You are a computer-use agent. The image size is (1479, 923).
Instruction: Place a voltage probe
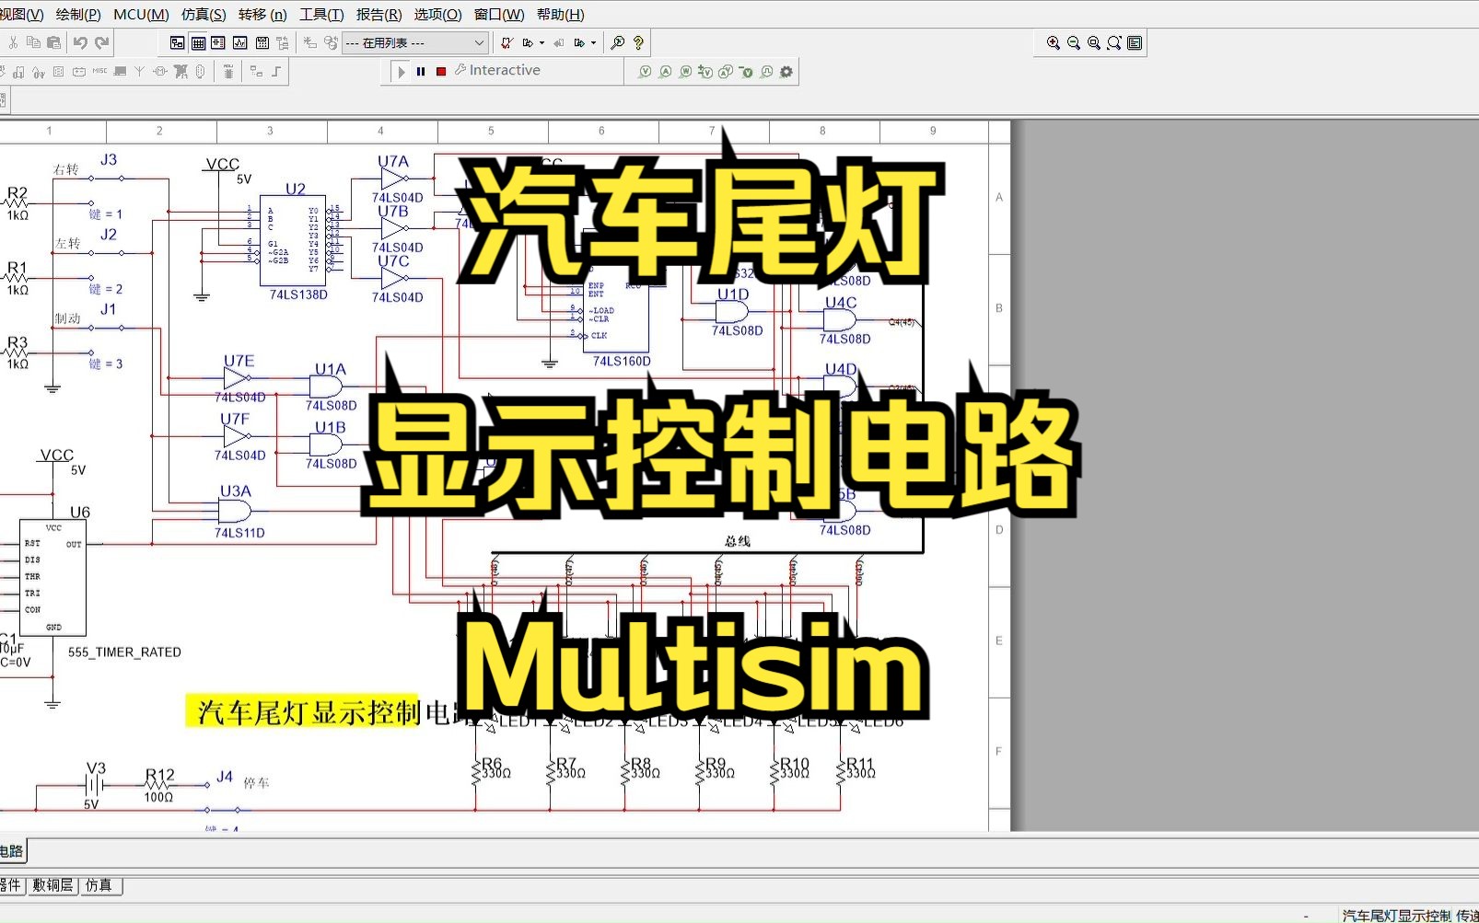click(x=645, y=72)
